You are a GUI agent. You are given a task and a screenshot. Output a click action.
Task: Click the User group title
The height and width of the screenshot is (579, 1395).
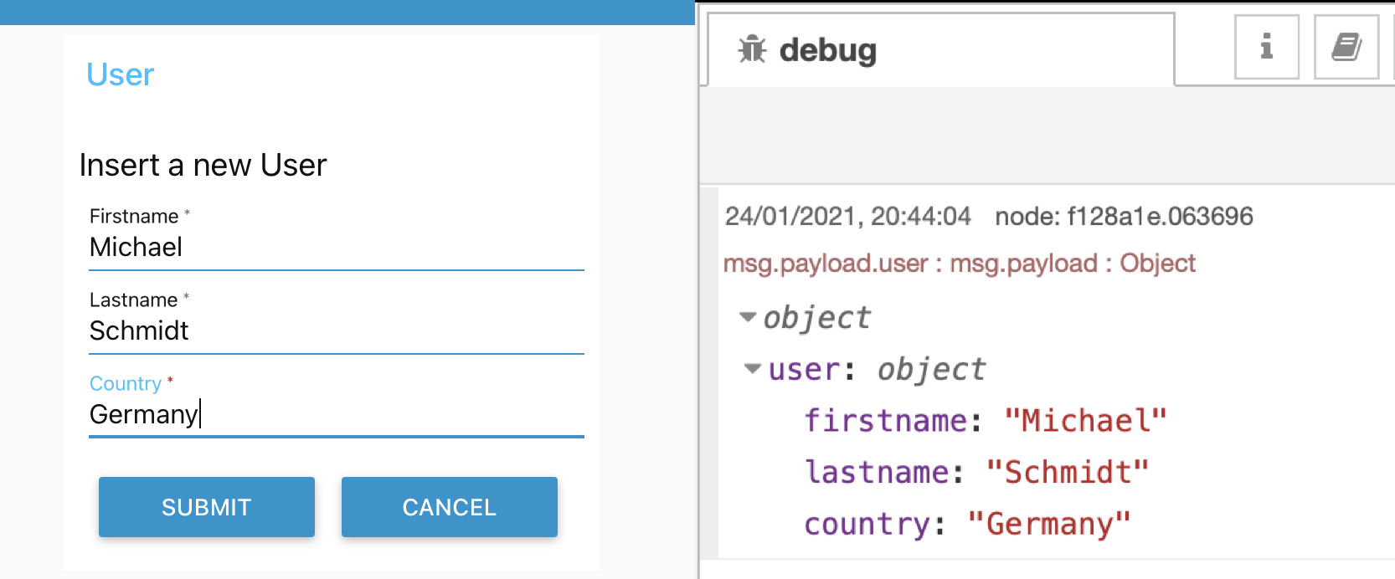click(121, 75)
